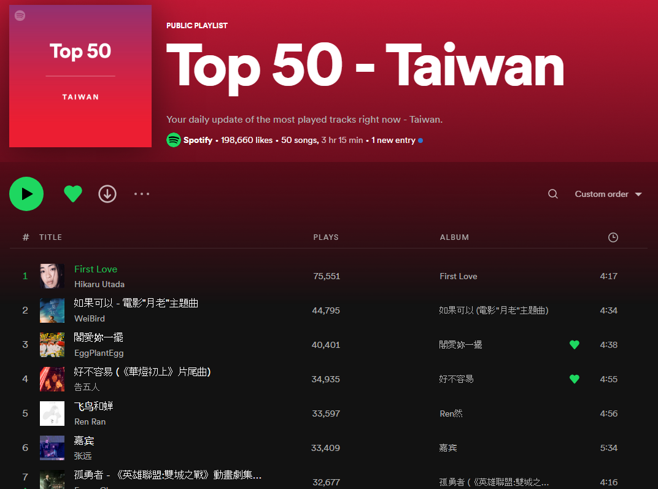Image resolution: width=658 pixels, height=489 pixels.
Task: Click the 44,795 plays value
Action: click(x=326, y=310)
